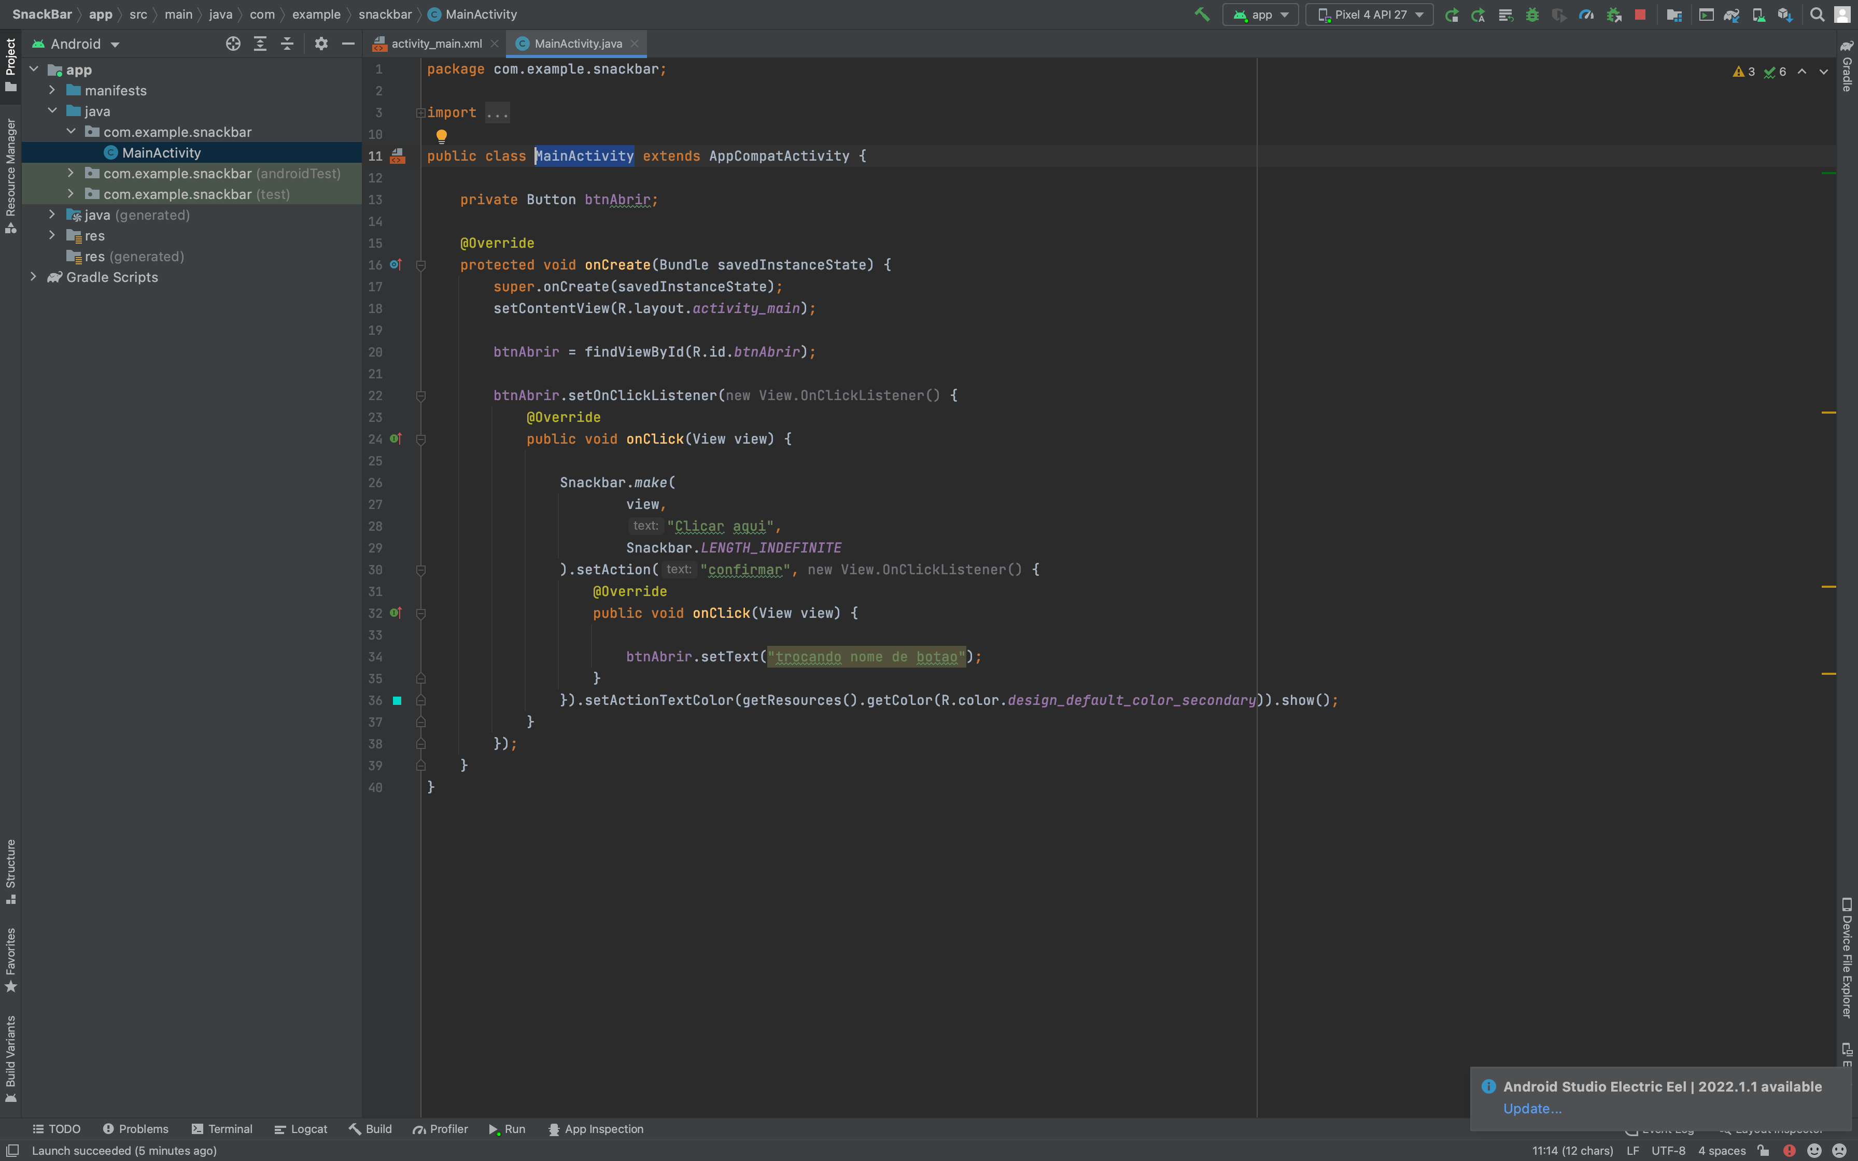
Task: Expand the Gradle Scripts node
Action: click(x=34, y=277)
